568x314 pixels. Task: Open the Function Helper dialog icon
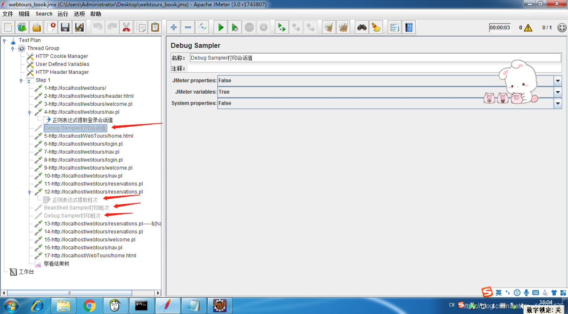click(394, 28)
